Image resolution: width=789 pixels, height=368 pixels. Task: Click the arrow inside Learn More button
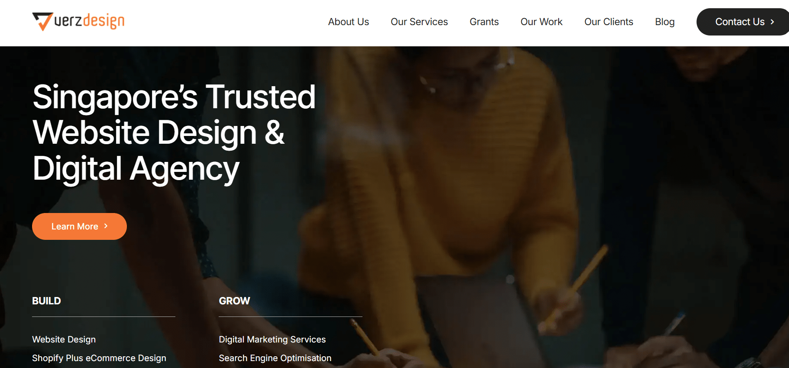106,226
